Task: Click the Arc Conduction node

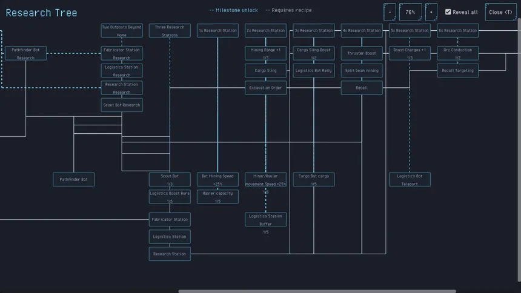Action: (457, 53)
